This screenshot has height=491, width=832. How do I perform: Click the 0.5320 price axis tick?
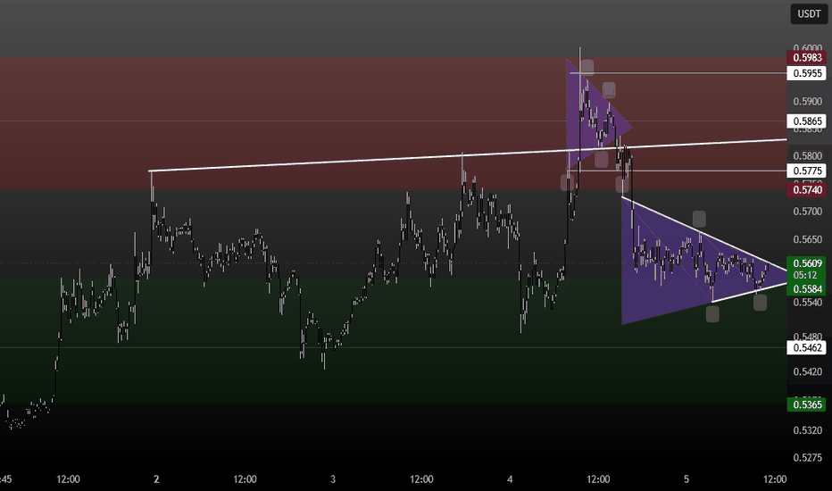pyautogui.click(x=807, y=430)
